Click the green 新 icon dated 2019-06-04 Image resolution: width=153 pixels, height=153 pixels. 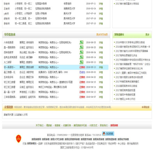(x=81, y=52)
